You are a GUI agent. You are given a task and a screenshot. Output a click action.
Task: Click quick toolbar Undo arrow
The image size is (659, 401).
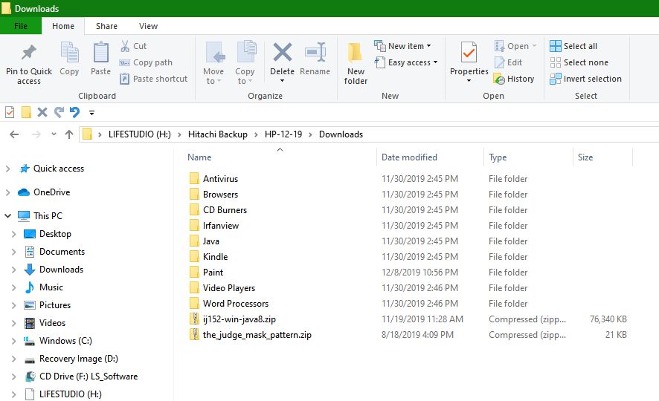point(75,112)
